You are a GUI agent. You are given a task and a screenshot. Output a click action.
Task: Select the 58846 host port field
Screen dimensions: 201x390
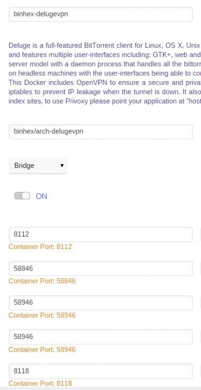101,269
